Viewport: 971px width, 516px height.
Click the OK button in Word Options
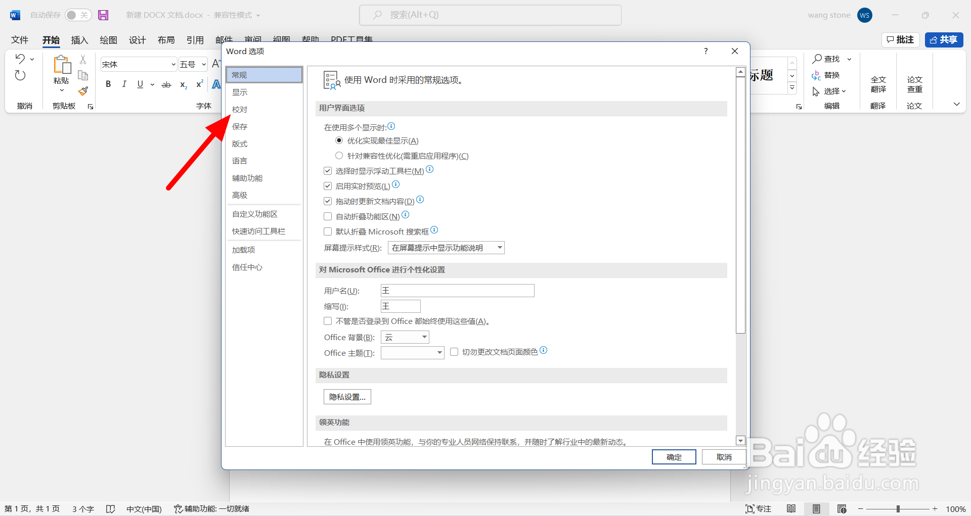pyautogui.click(x=674, y=457)
